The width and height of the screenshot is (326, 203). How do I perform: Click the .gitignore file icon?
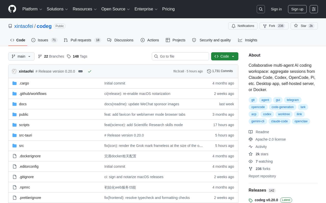(x=15, y=177)
